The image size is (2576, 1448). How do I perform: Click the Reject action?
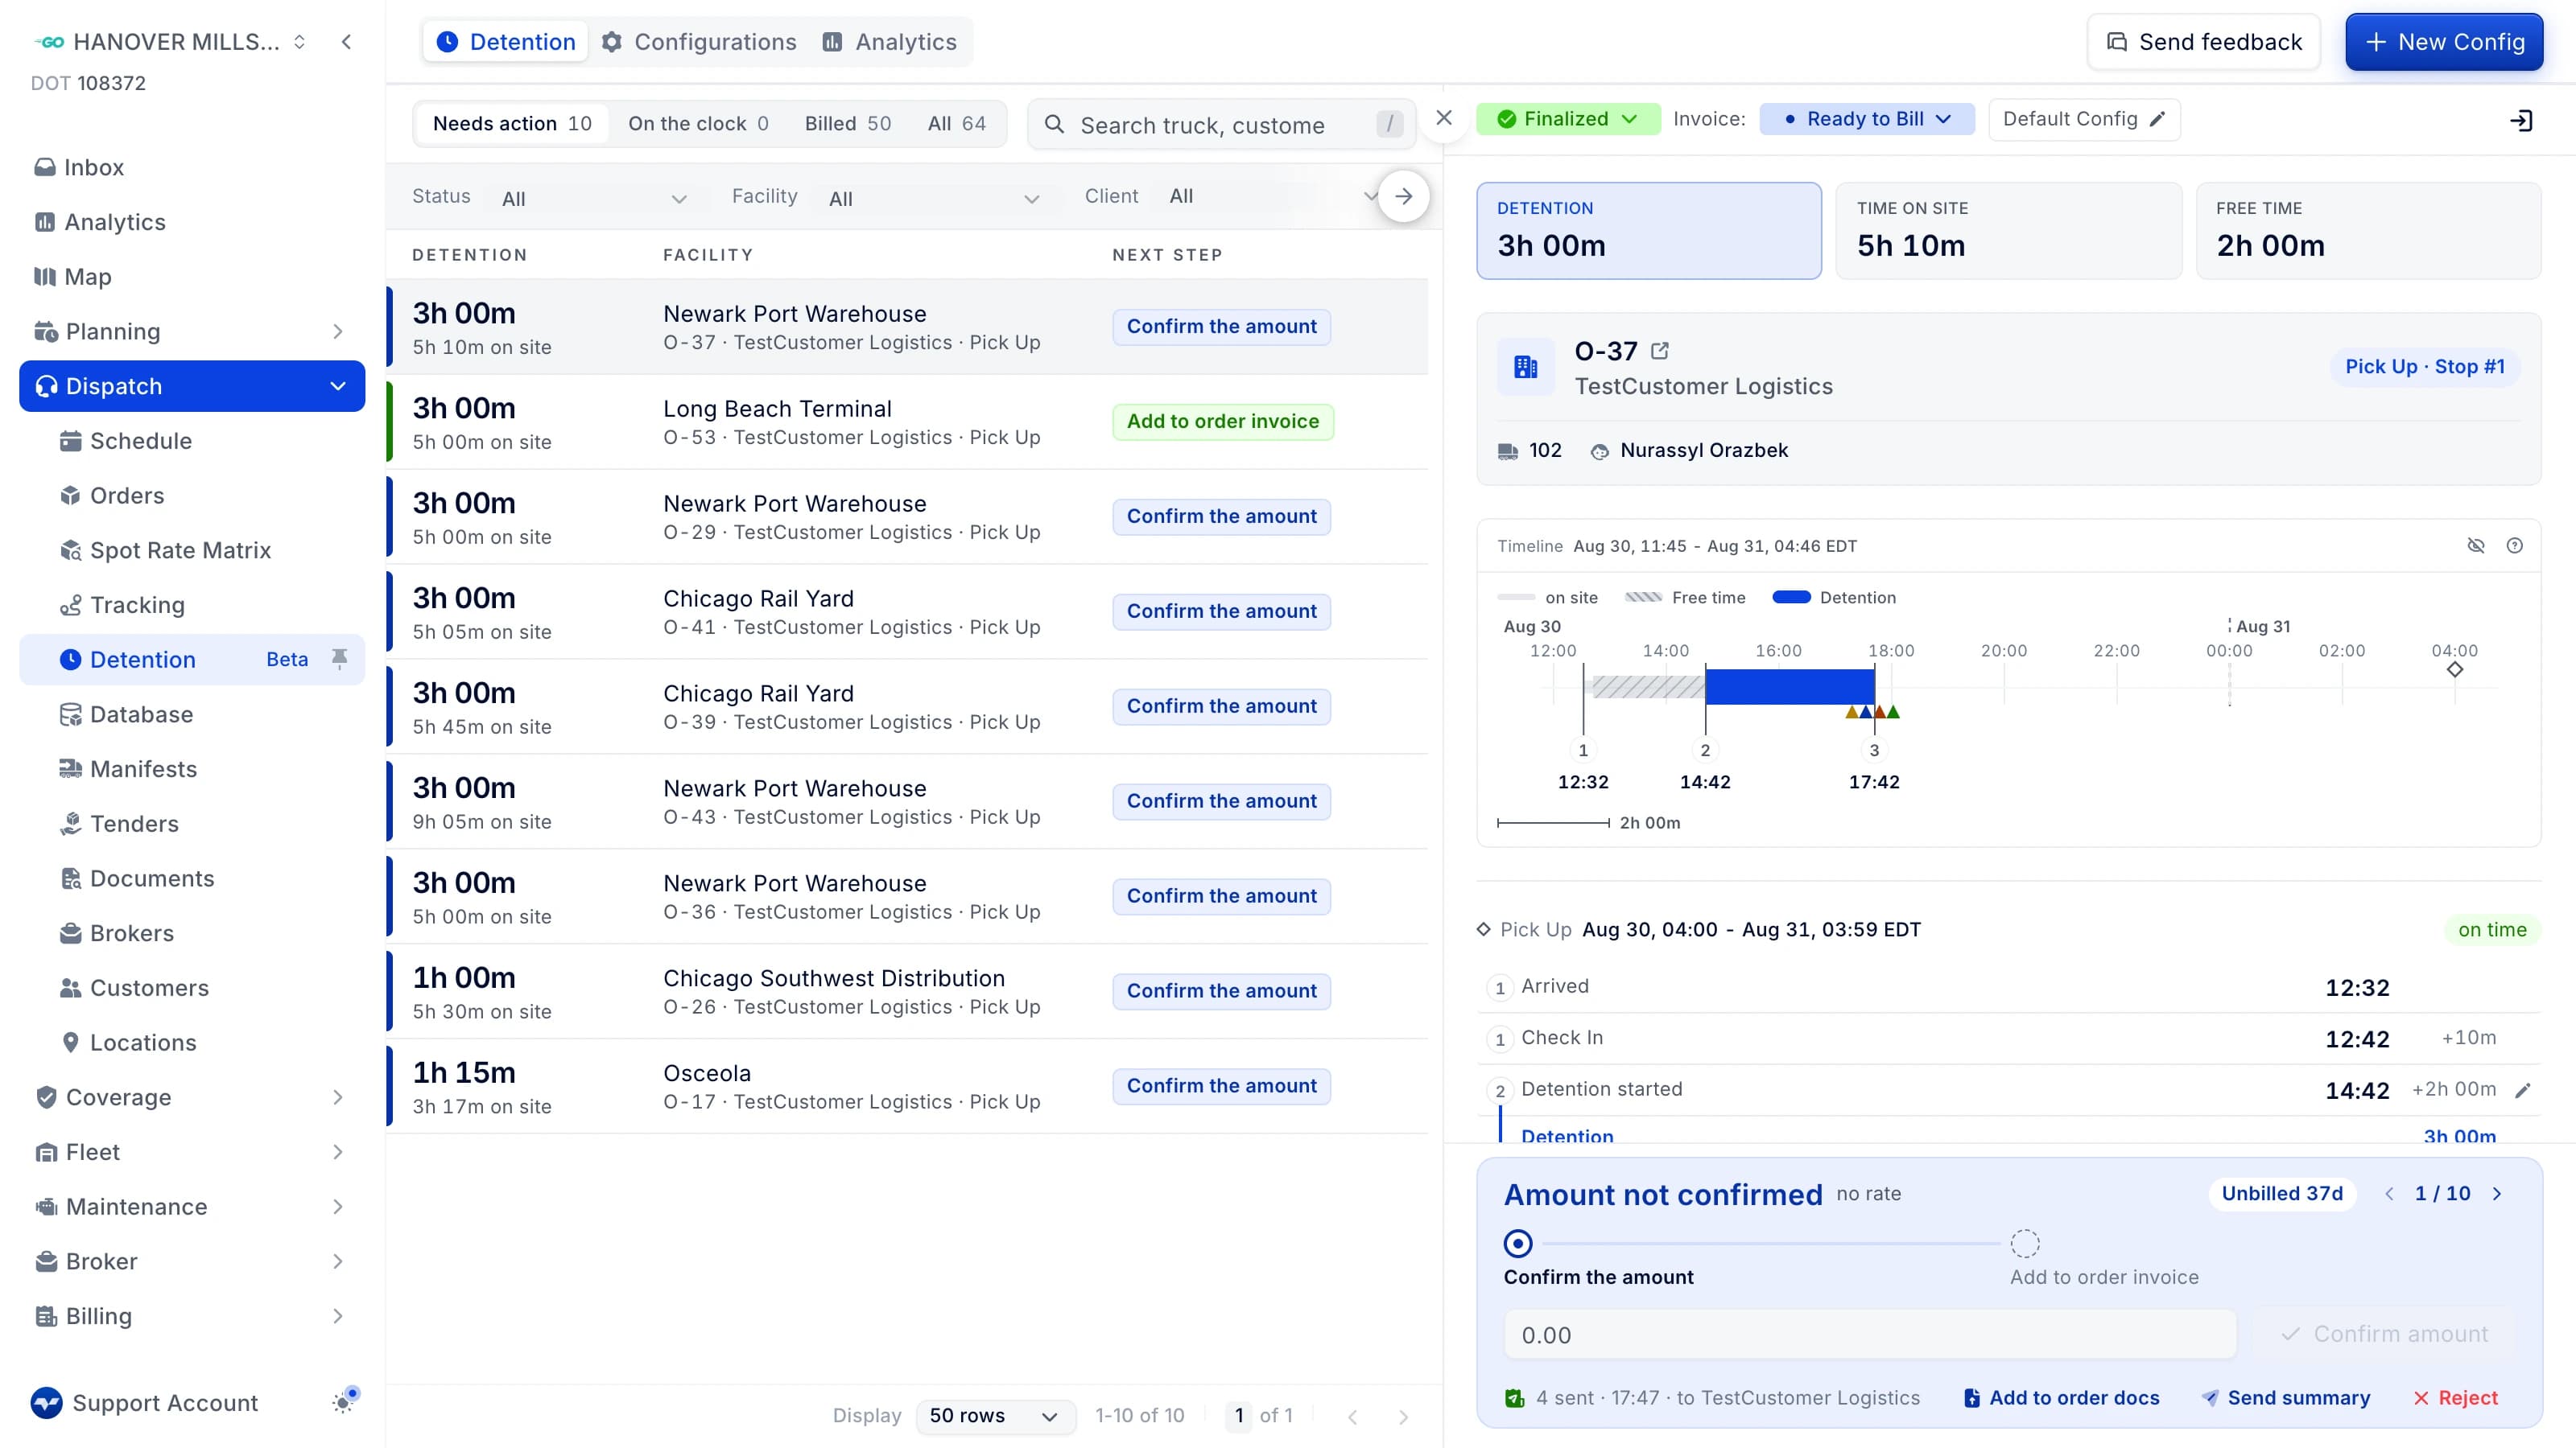[x=2456, y=1397]
